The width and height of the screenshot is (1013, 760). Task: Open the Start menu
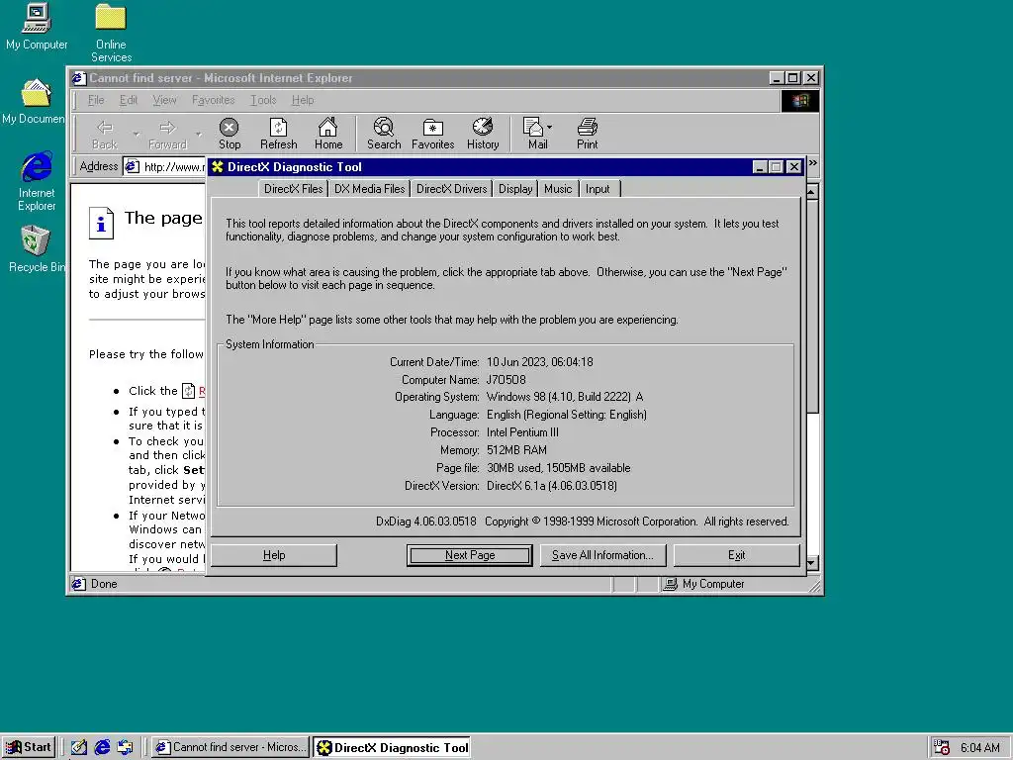pyautogui.click(x=29, y=747)
